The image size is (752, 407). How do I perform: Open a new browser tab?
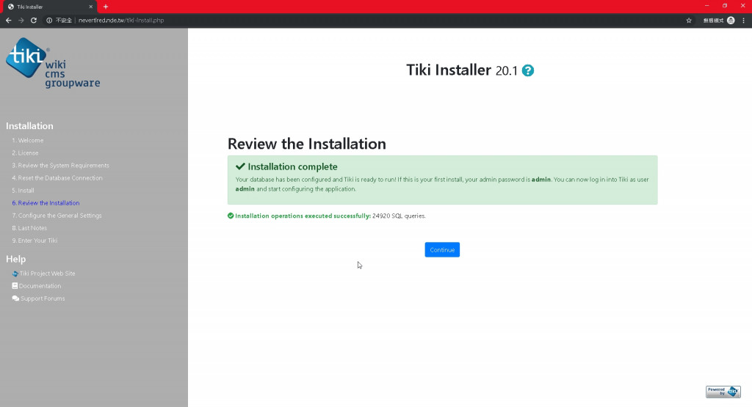[x=106, y=7]
